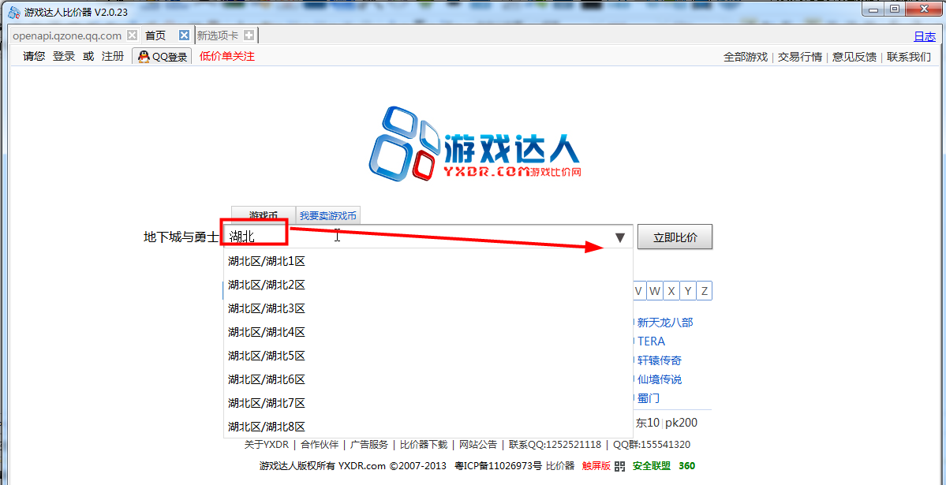946x485 pixels.
Task: Click the 粤ICP备11026973号 text
Action: point(498,466)
